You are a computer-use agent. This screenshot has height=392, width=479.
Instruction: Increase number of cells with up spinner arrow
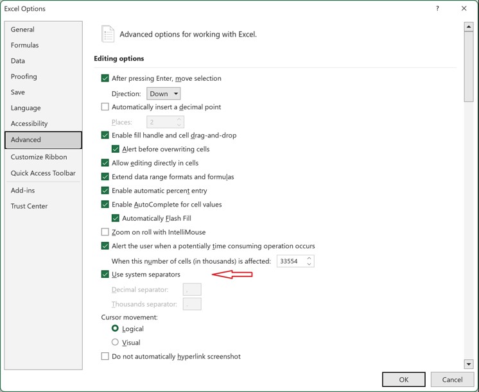(309, 259)
